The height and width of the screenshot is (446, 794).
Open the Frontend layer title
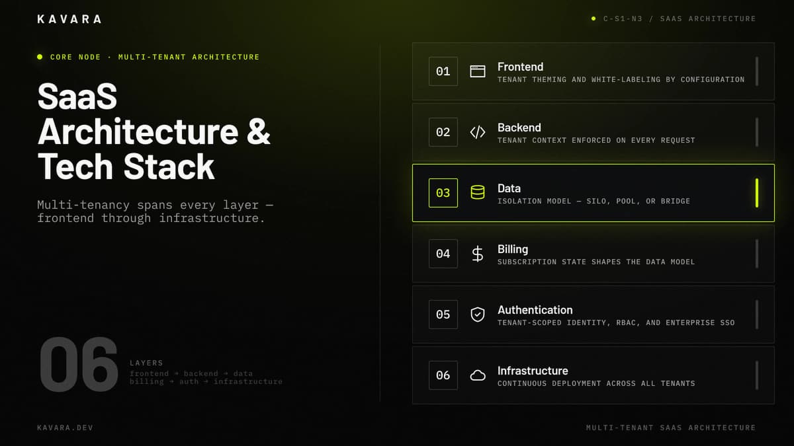point(521,67)
